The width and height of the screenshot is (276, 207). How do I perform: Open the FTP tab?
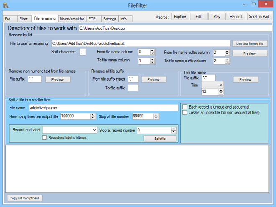coord(92,19)
